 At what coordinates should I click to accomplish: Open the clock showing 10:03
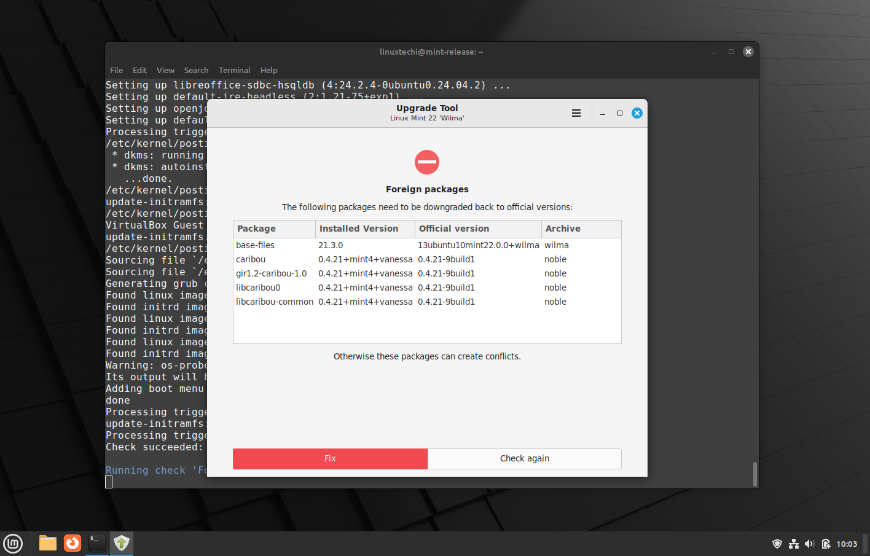pyautogui.click(x=847, y=544)
